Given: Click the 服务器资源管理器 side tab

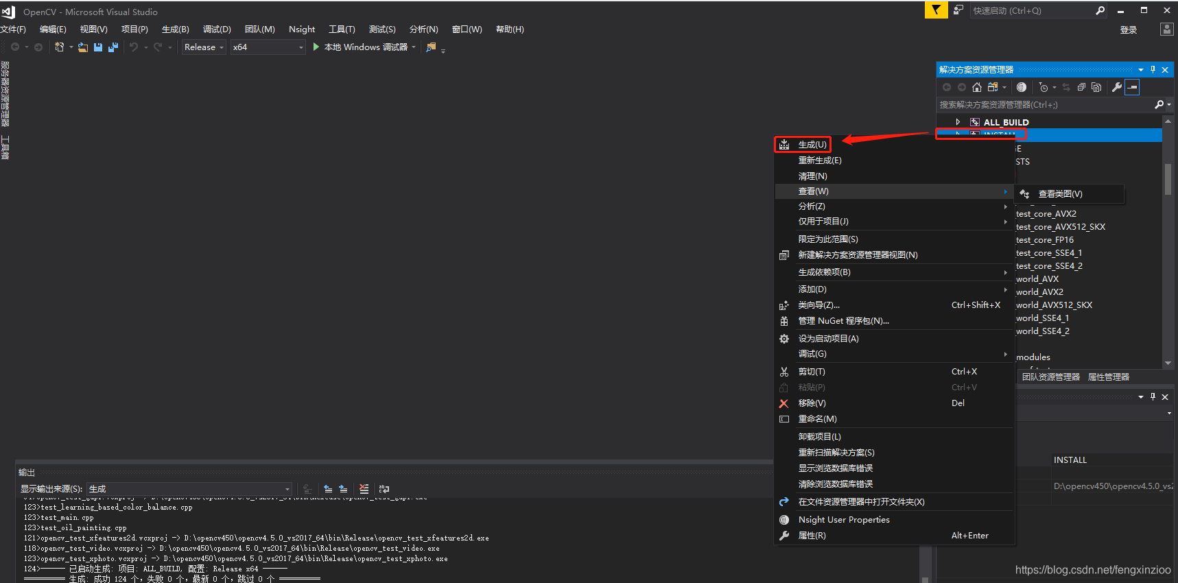Looking at the screenshot, I should tap(5, 94).
